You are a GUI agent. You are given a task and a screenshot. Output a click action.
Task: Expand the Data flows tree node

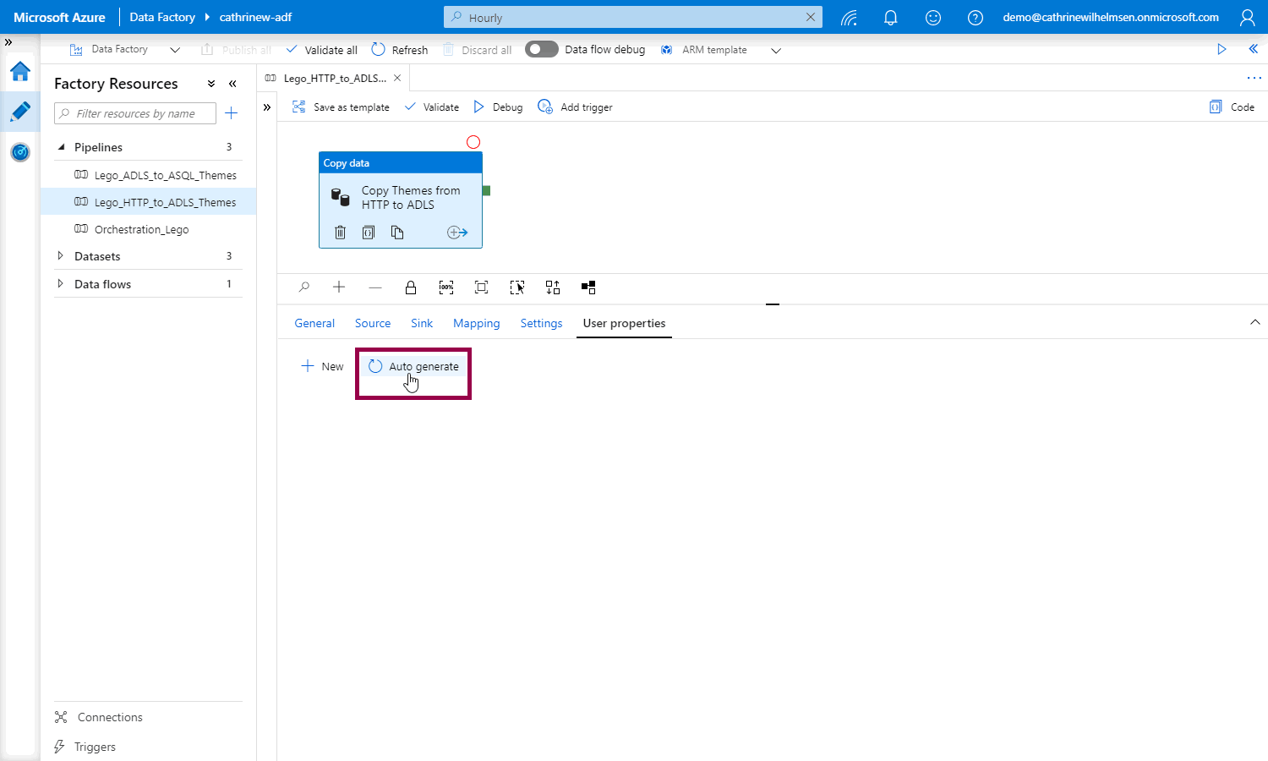tap(60, 284)
